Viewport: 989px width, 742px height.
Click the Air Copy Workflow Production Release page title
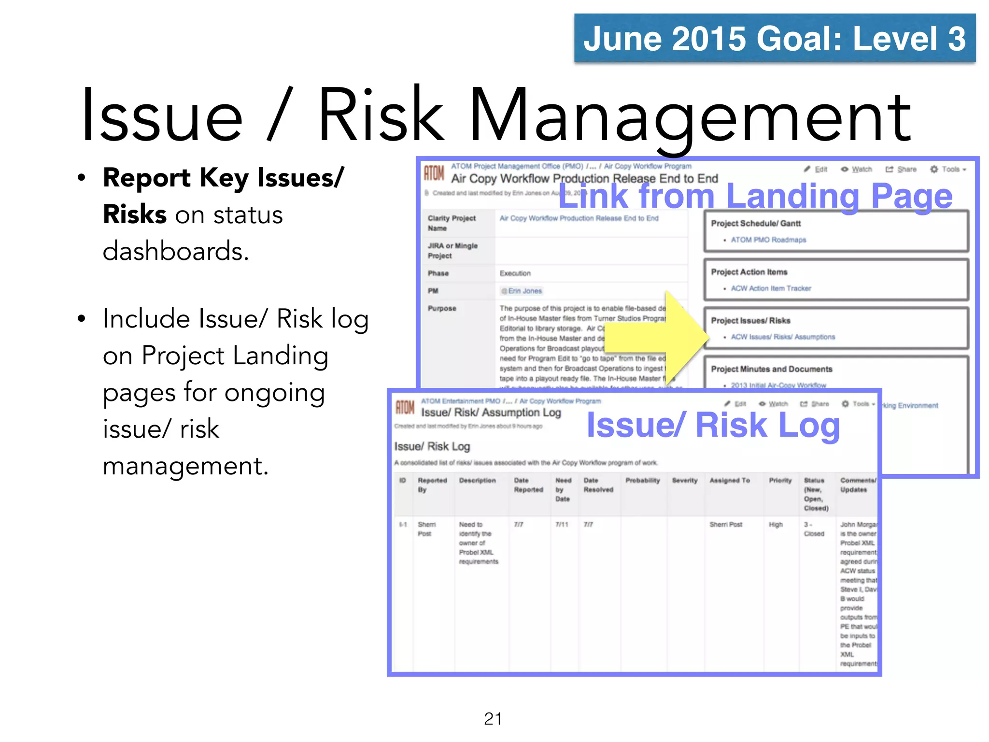(584, 179)
